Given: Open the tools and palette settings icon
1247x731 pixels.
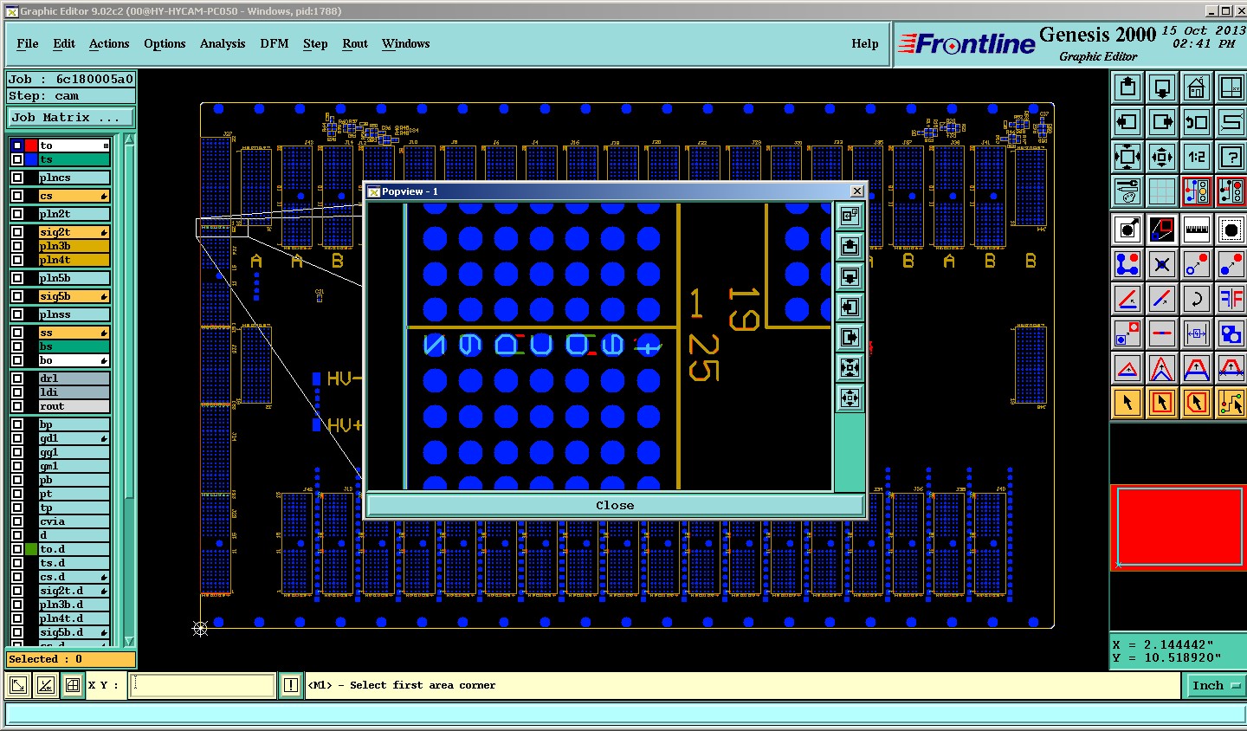Looking at the screenshot, I should pos(1127,191).
